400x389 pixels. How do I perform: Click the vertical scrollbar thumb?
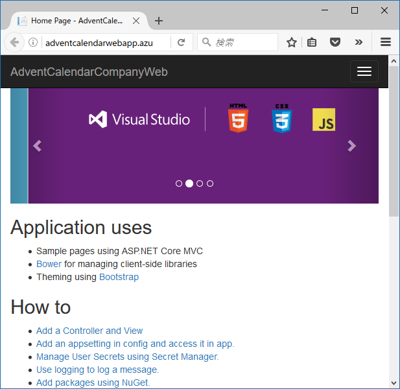[394, 141]
